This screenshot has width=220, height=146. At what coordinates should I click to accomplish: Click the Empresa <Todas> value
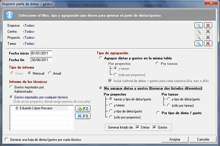29,26
